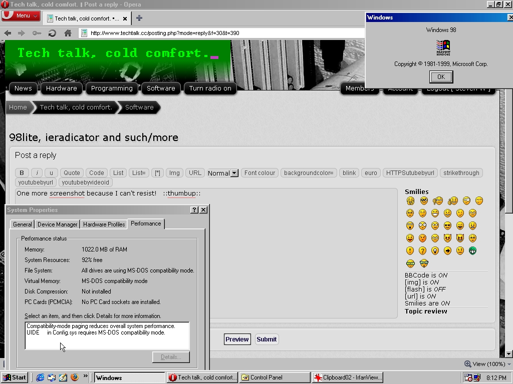Screen dimensions: 513x384
Task: Open the password wand key icon
Action: click(x=37, y=33)
